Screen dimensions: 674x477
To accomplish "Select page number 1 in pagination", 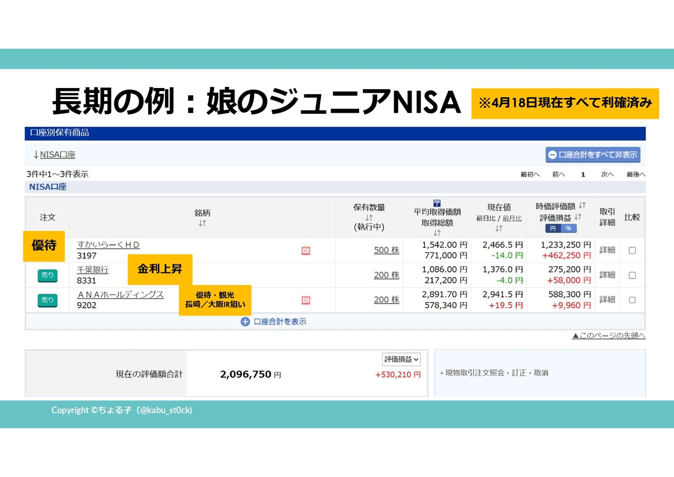I will click(x=583, y=174).
